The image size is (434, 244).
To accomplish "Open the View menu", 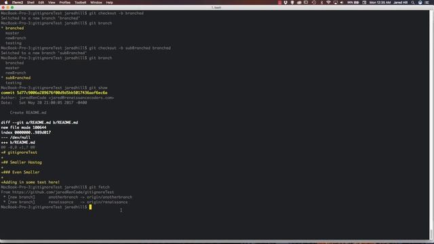I will [52, 3].
